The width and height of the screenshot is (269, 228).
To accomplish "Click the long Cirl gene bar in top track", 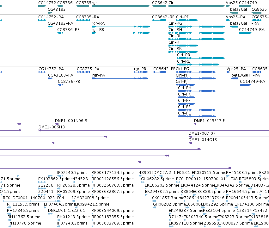I will coord(197,6).
